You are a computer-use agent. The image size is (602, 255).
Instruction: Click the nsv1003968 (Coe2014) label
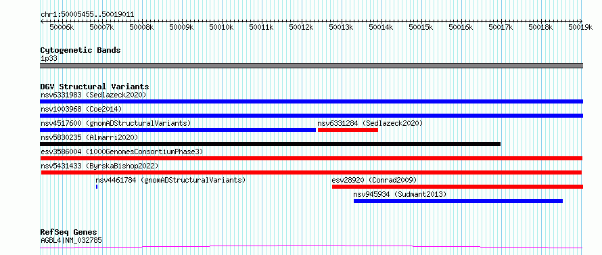81,109
